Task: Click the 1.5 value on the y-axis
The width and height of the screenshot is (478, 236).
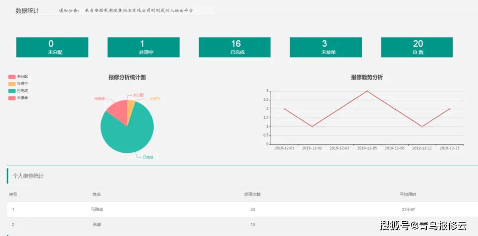Action: point(266,118)
